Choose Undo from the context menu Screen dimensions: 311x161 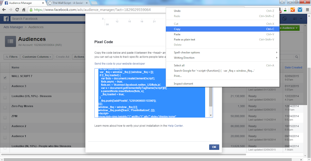(223, 11)
